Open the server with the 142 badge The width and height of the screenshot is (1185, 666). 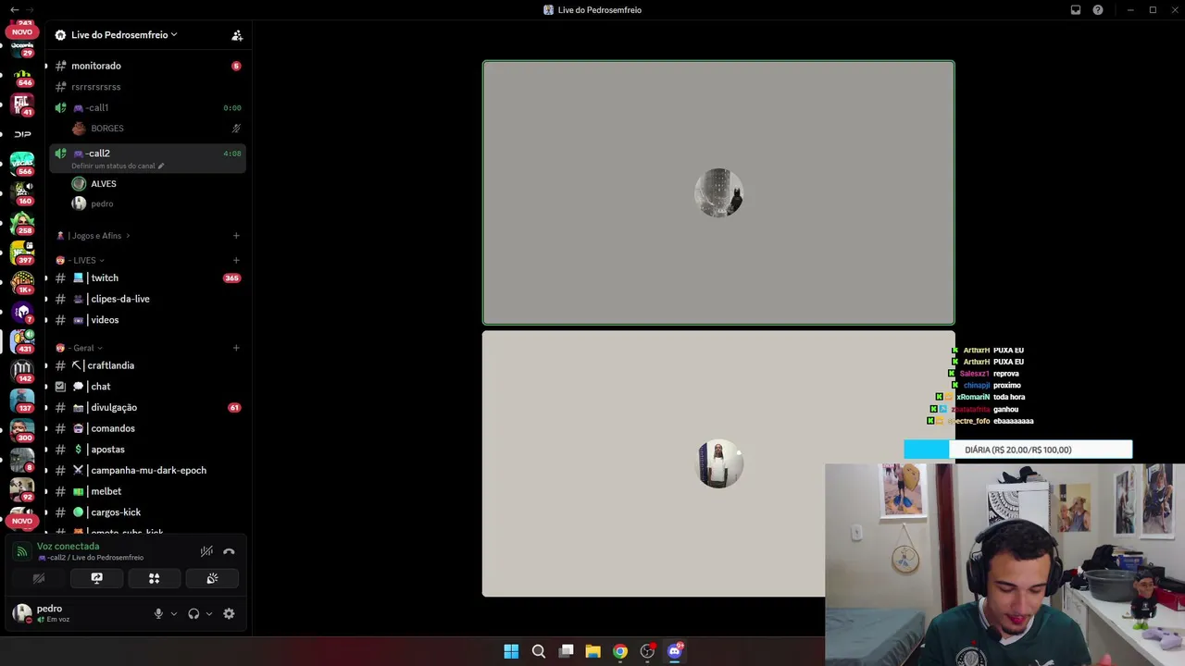(22, 371)
